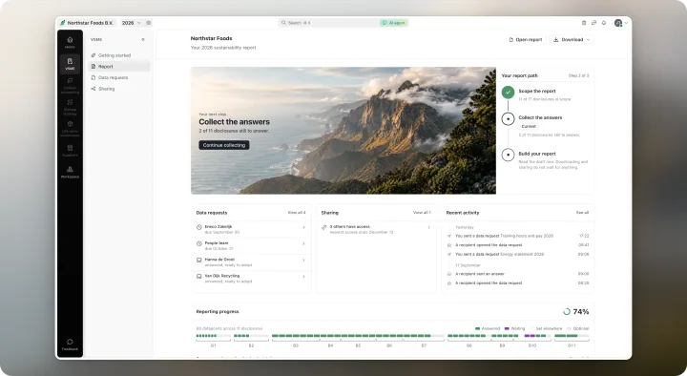Click See all in Recent activity
Viewport: 687px width, 376px height.
click(x=582, y=213)
